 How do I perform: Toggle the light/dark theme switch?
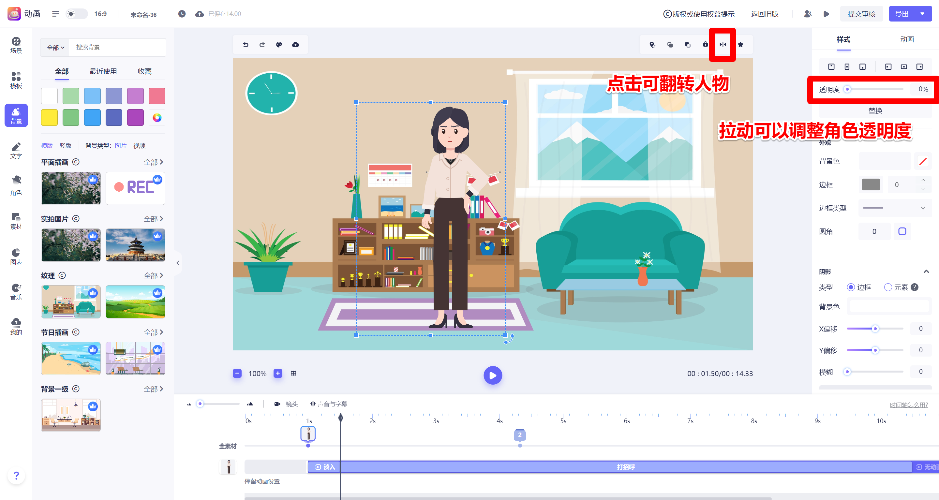point(77,14)
